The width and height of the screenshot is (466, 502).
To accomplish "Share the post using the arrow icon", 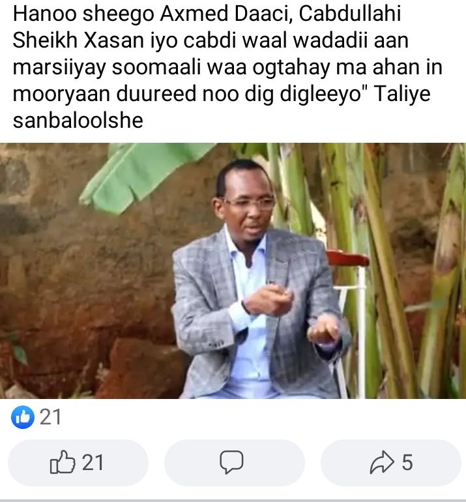I will coord(382,462).
